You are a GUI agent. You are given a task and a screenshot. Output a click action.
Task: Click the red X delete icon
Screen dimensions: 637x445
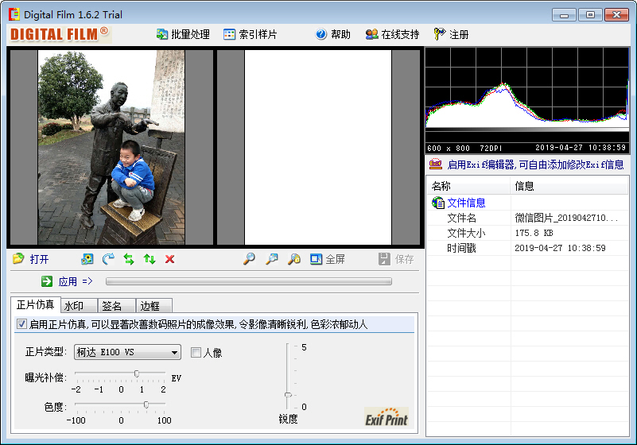pos(169,259)
